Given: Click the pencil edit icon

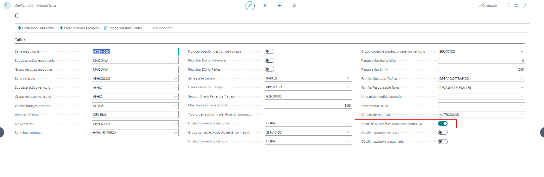Looking at the screenshot, I should pyautogui.click(x=250, y=6).
